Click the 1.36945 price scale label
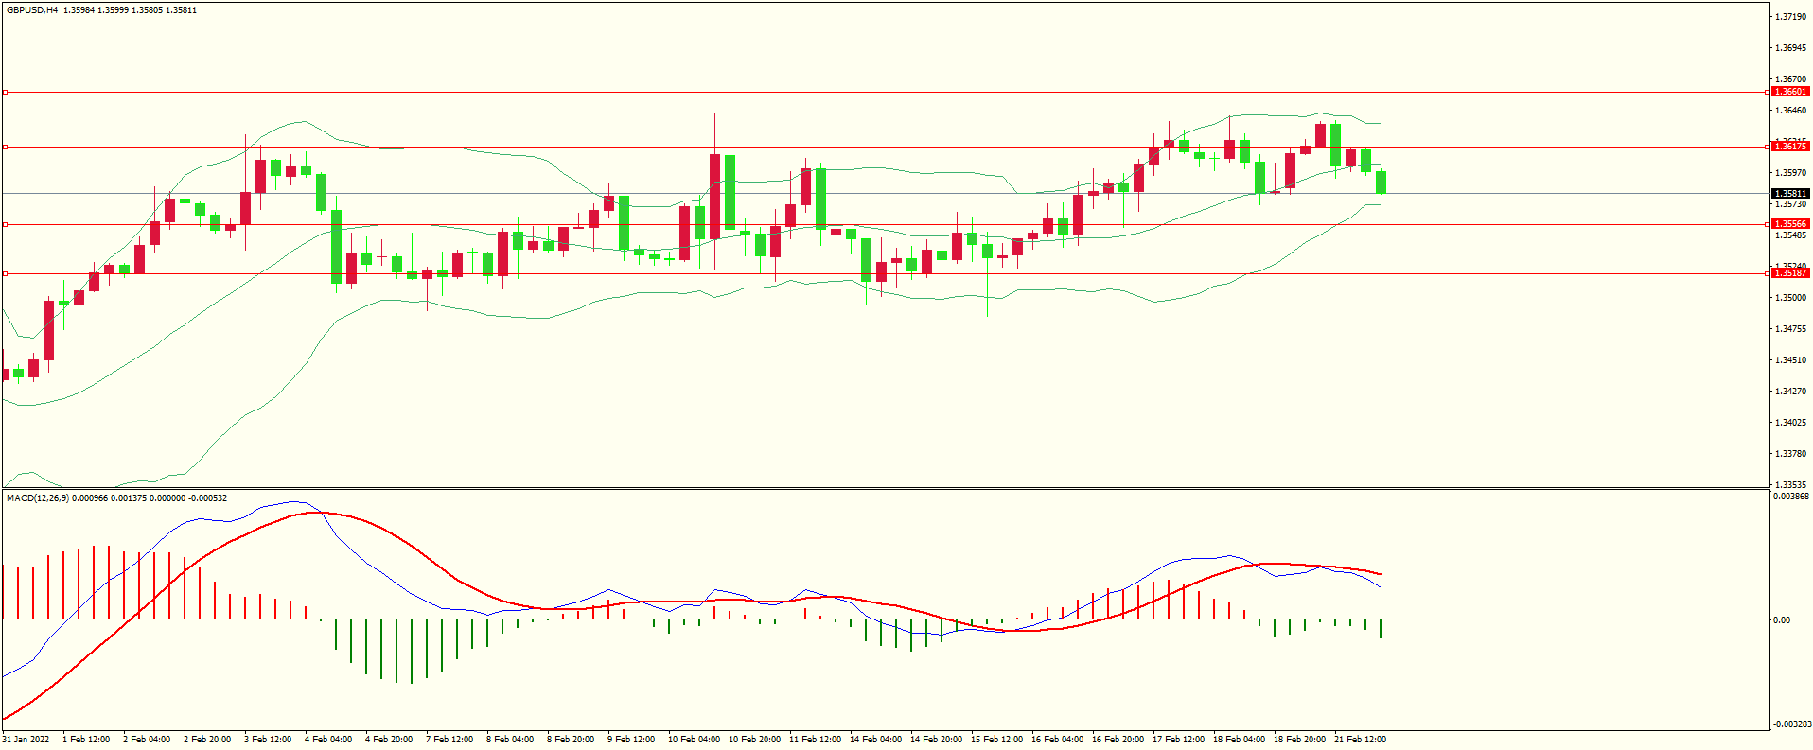The height and width of the screenshot is (750, 1813). click(1790, 48)
